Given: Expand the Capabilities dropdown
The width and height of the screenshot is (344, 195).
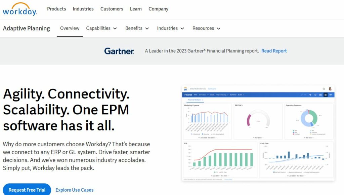Looking at the screenshot, I should tap(101, 28).
